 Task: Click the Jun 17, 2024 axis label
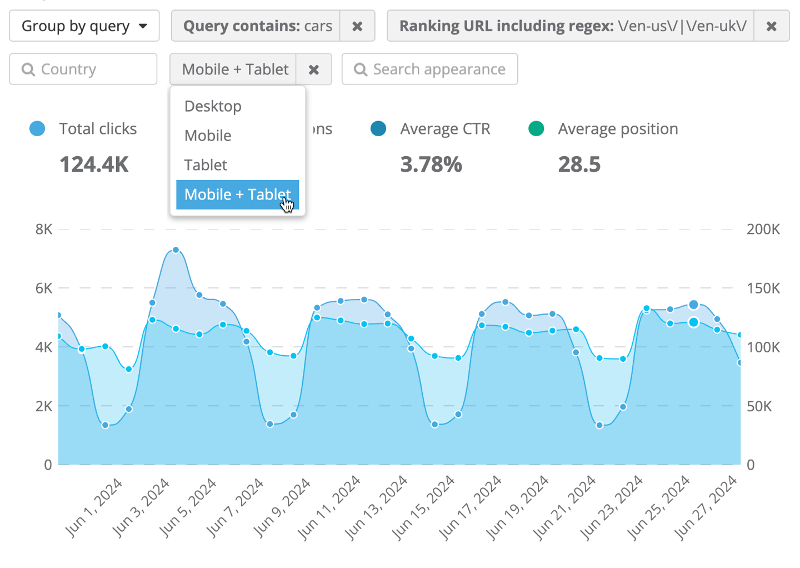[x=471, y=507]
